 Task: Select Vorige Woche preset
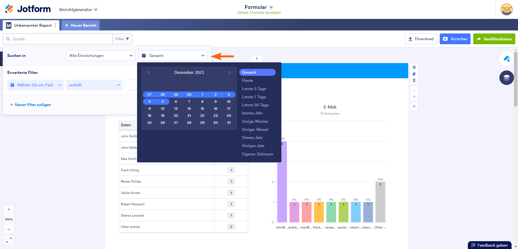[x=255, y=121]
